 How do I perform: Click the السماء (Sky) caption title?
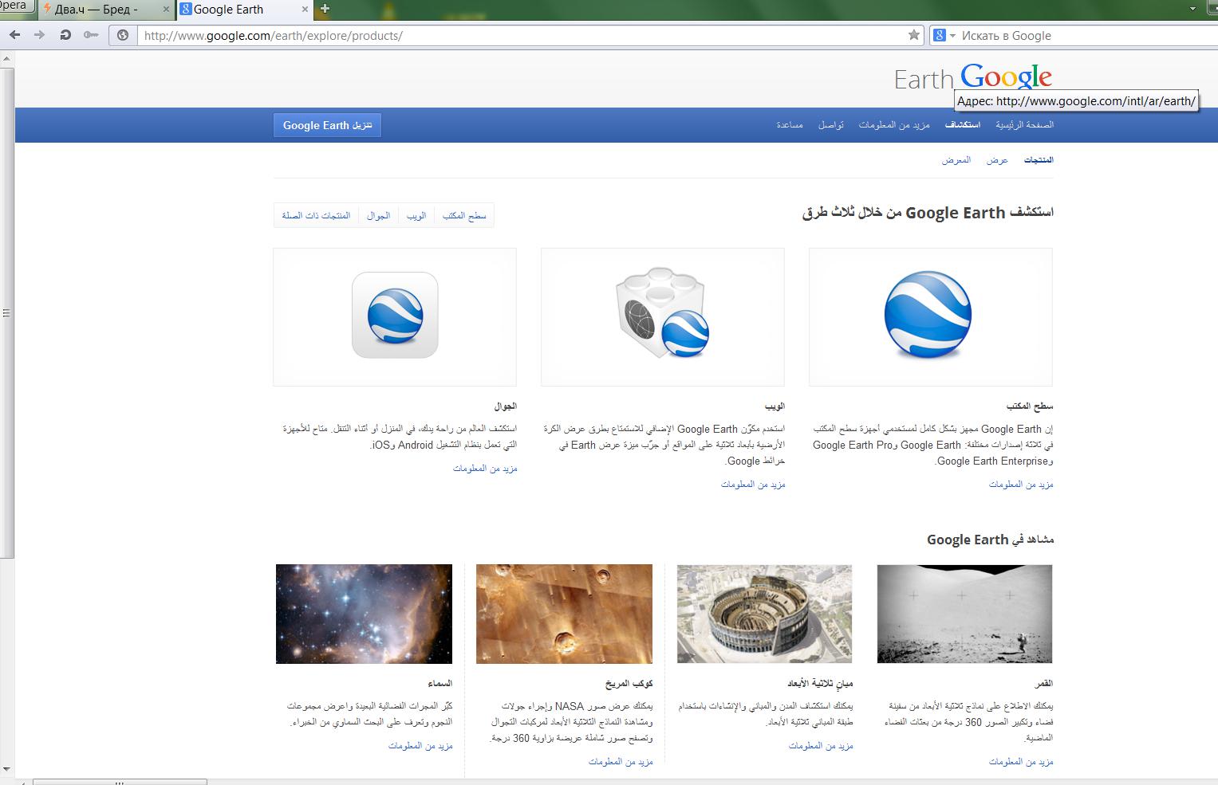[440, 684]
